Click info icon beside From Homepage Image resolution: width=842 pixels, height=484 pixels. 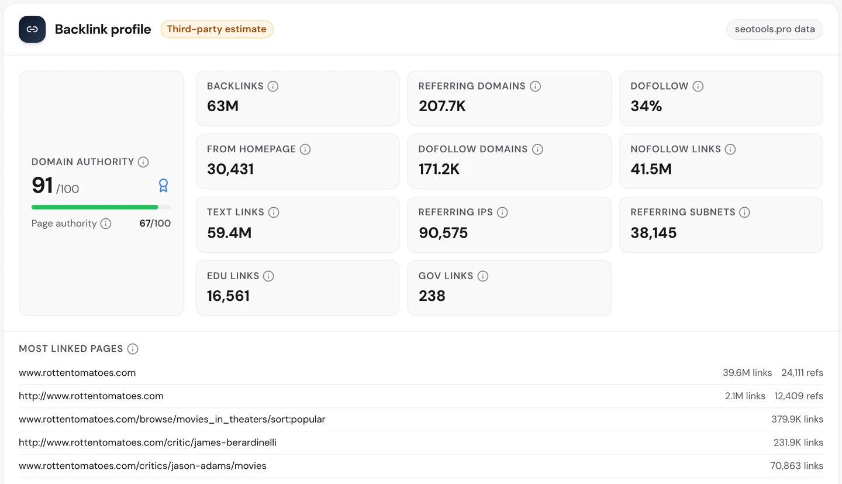point(305,149)
